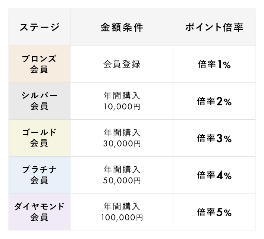Click the 金額条件 column header
Screen dimensions: 264x239
click(x=122, y=27)
